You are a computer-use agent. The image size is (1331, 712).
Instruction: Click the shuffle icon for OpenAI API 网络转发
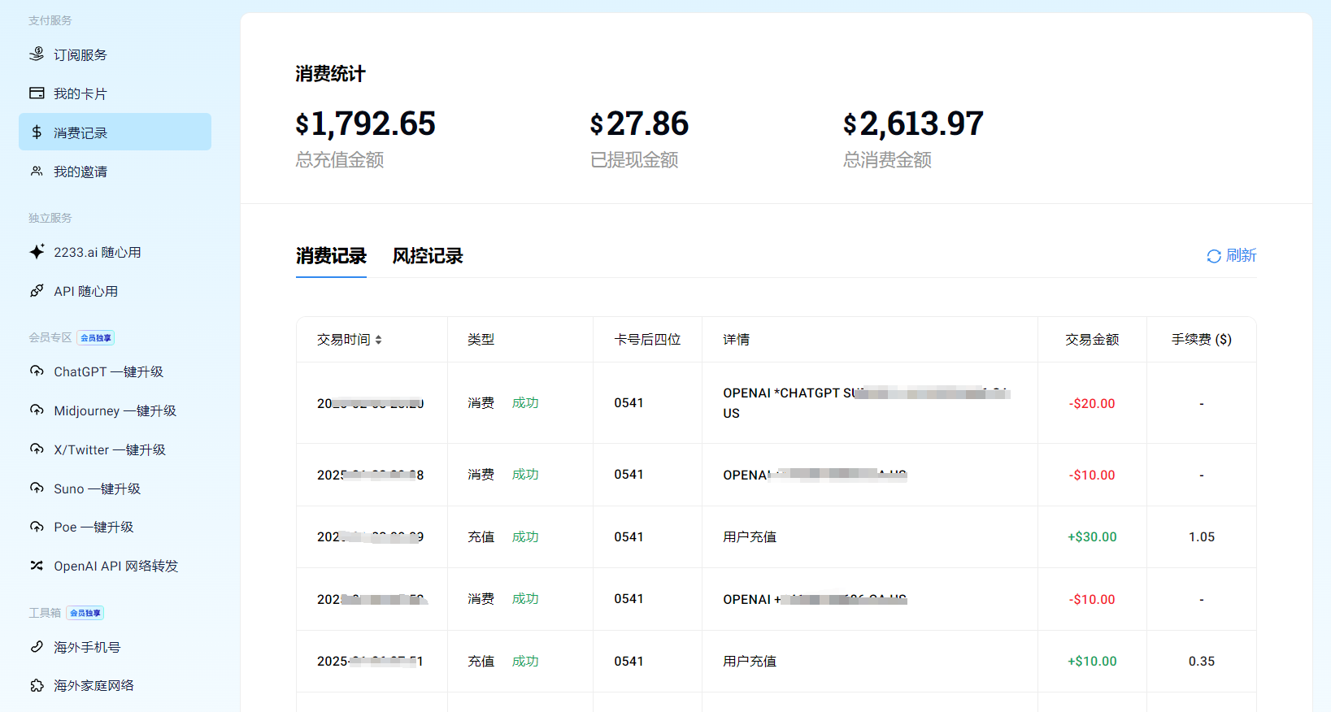pyautogui.click(x=37, y=566)
